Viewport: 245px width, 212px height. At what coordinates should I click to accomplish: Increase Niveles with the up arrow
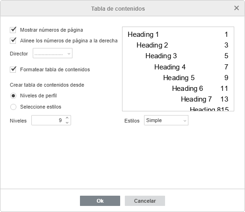(67, 118)
